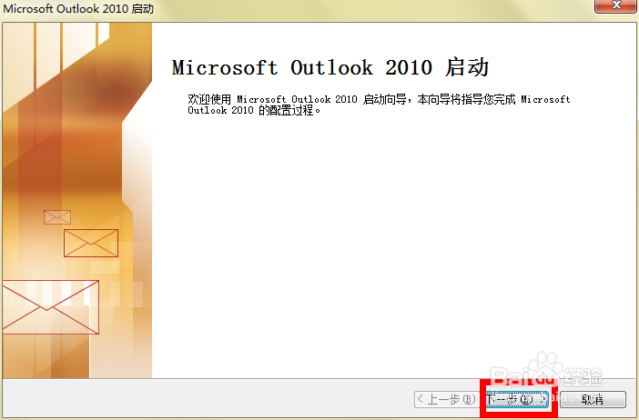
Task: Click the 上一步 (Back) button
Action: 447,400
